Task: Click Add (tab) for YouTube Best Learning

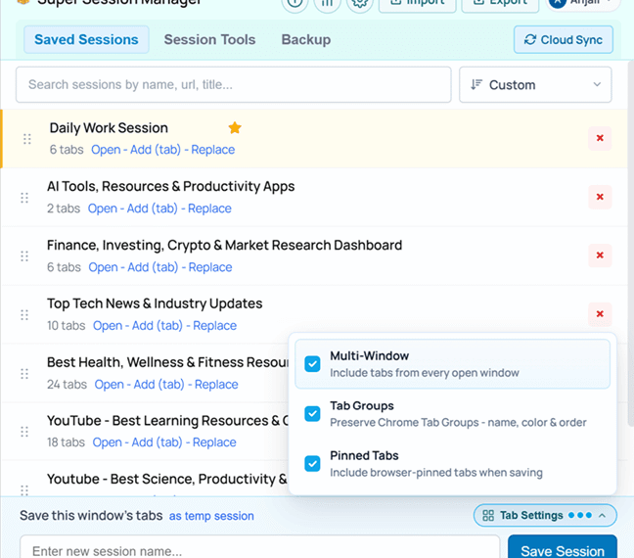Action: 157,442
